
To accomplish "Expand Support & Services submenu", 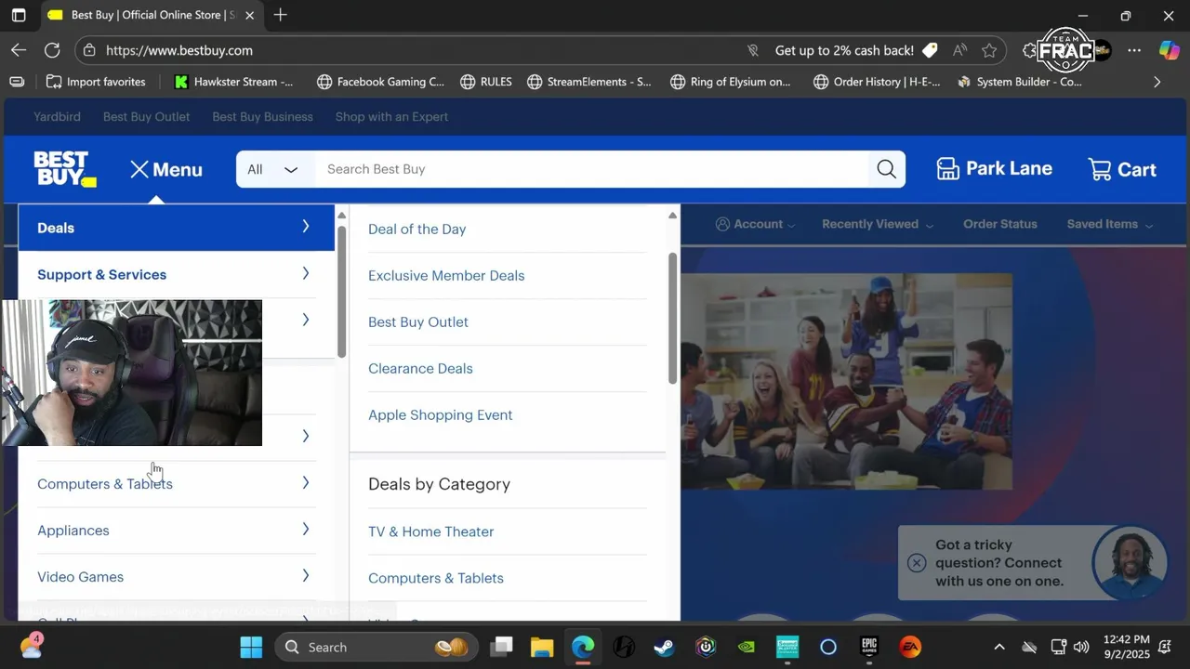I will tap(177, 274).
